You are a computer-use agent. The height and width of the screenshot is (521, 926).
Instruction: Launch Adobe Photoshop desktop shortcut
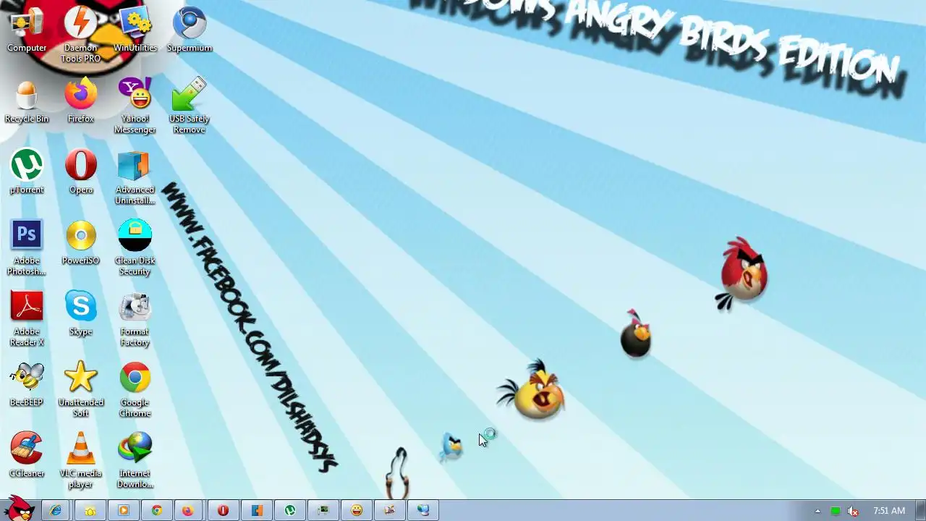(x=27, y=247)
